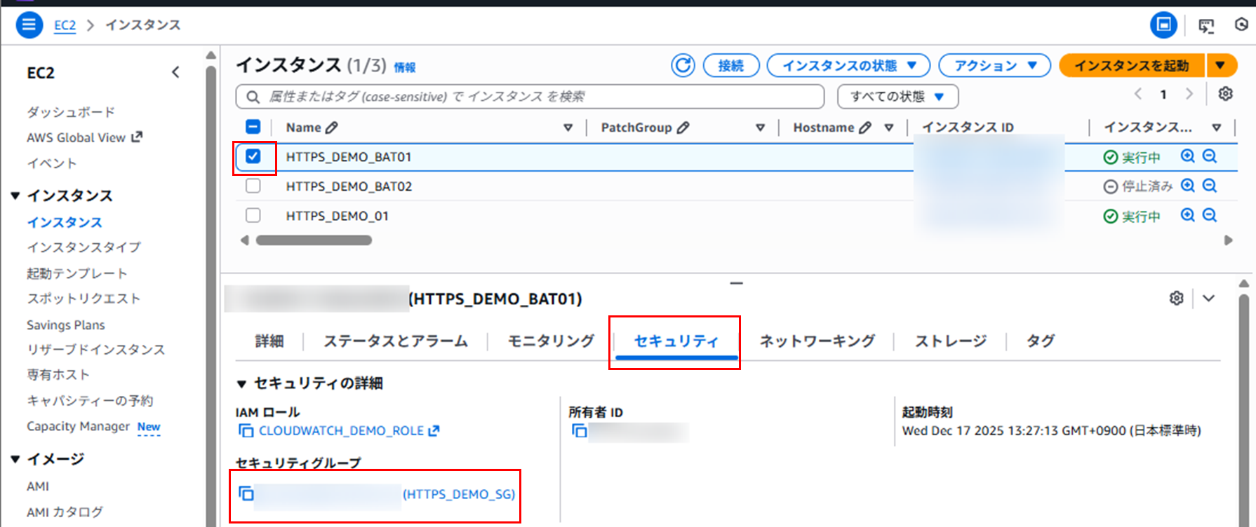This screenshot has width=1256, height=527.
Task: Sort by the Name column arrow
Action: (x=568, y=128)
